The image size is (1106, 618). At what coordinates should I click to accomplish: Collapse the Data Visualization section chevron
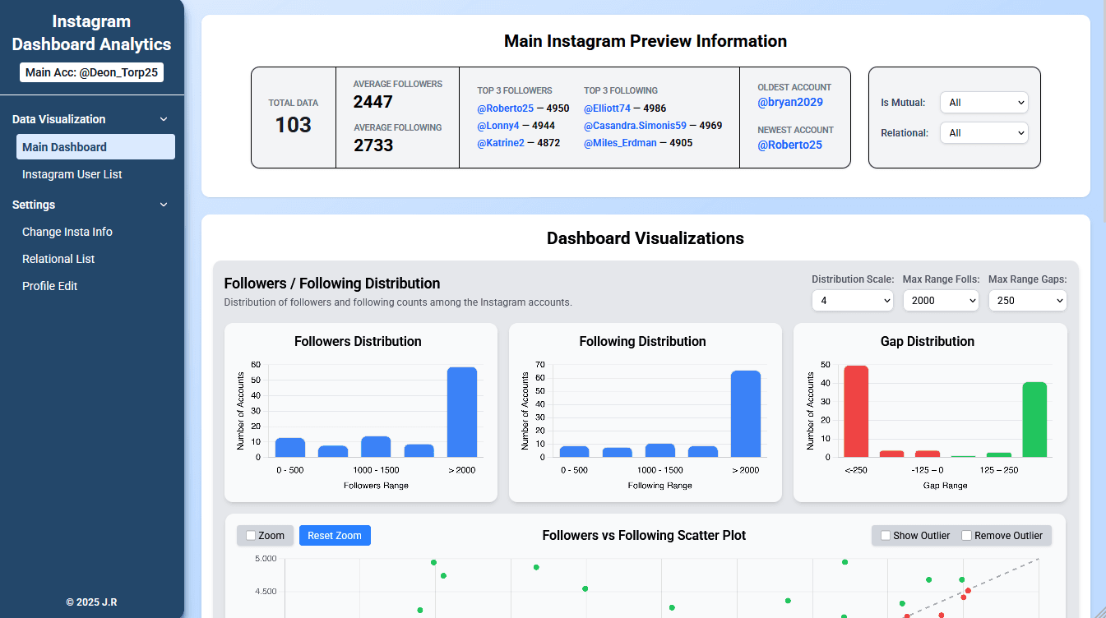coord(163,119)
